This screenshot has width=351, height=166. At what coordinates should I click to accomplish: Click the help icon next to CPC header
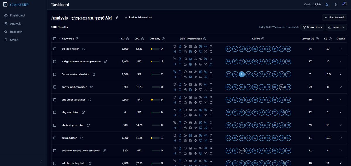[142, 39]
